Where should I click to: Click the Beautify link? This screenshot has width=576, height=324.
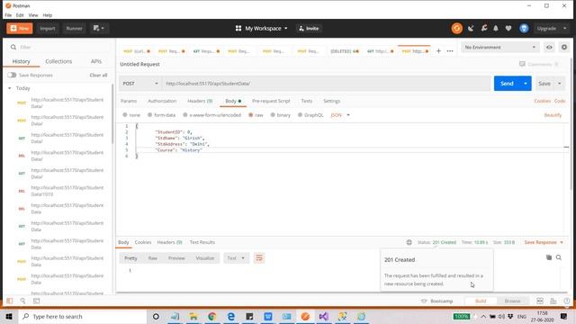pos(553,115)
